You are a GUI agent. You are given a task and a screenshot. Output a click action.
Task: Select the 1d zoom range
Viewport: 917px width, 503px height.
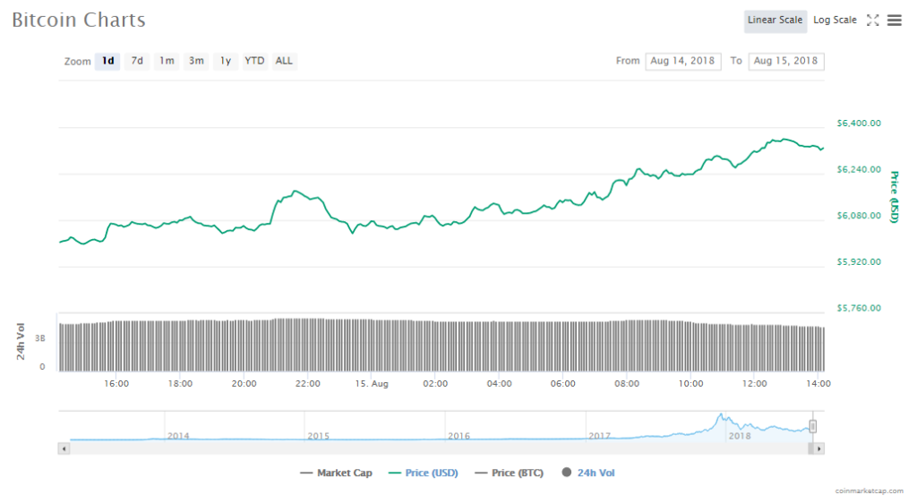tap(107, 61)
